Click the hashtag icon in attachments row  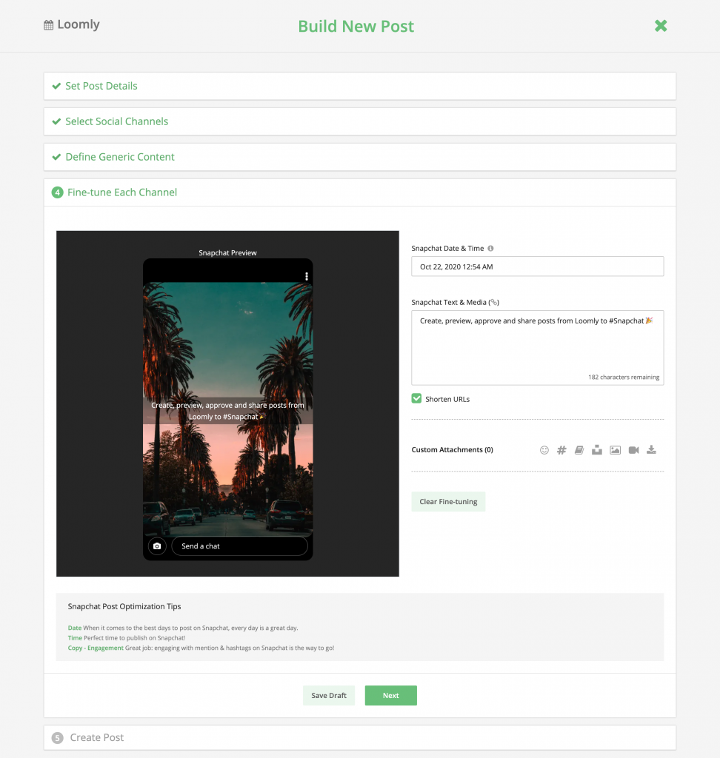pyautogui.click(x=561, y=450)
